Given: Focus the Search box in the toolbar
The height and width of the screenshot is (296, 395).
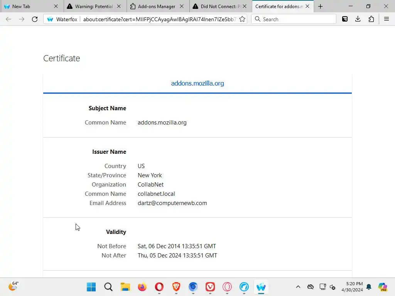Looking at the screenshot, I should [294, 19].
